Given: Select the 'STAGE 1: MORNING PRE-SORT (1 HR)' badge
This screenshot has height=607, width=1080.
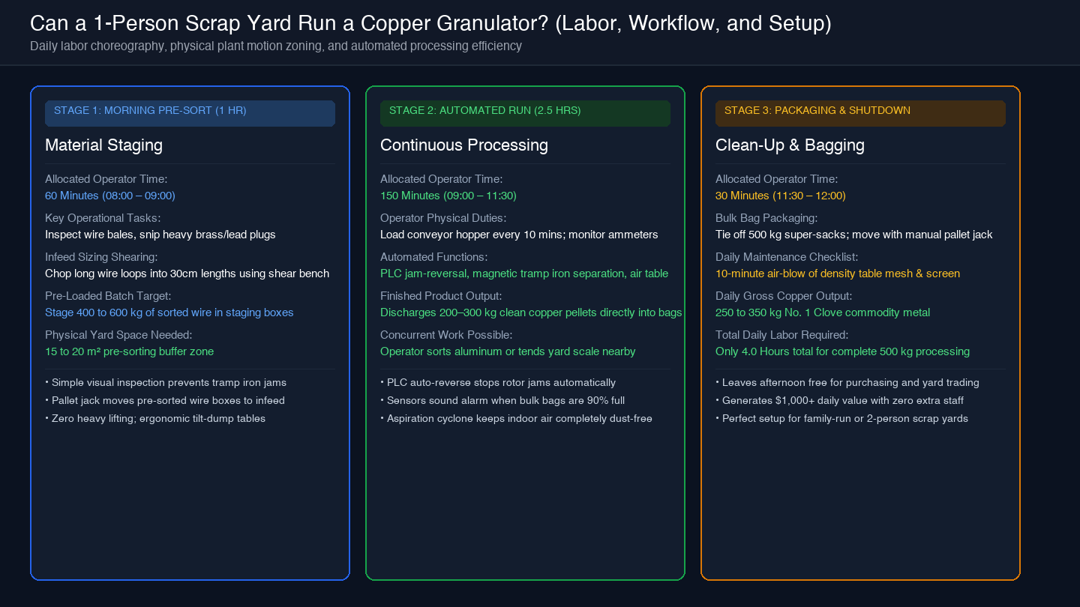Looking at the screenshot, I should (190, 113).
